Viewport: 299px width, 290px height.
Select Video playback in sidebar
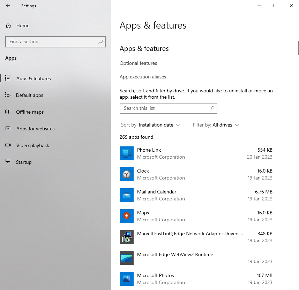(33, 146)
